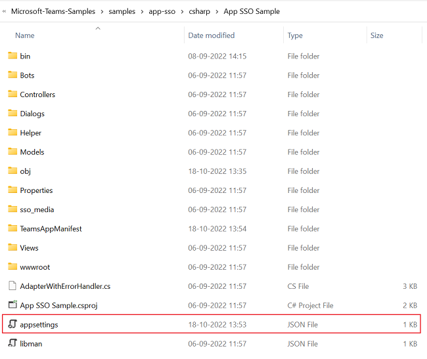Select the bin folder name

click(25, 56)
